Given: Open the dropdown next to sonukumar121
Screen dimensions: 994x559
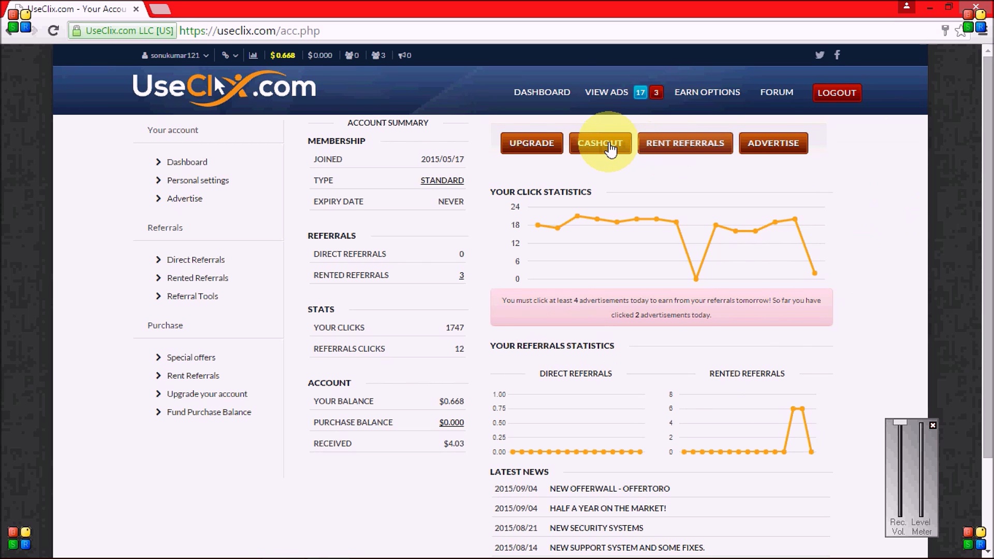Looking at the screenshot, I should coord(207,55).
